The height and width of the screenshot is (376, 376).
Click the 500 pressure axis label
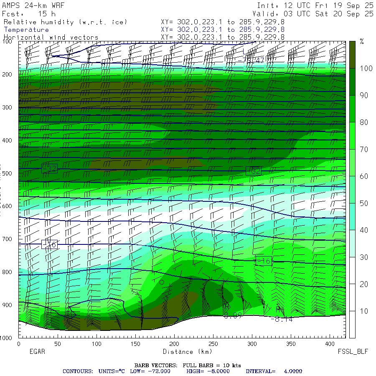(x=7, y=173)
